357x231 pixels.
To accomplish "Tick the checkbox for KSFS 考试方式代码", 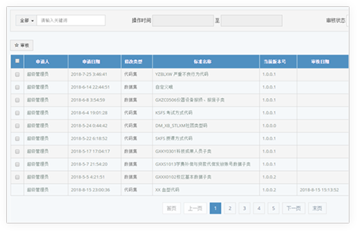I will [17, 113].
